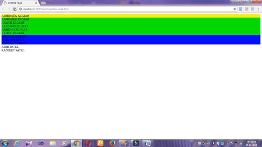
Task: Click text ABHISHEK KUMAR in the green section
Action: tap(15, 19)
